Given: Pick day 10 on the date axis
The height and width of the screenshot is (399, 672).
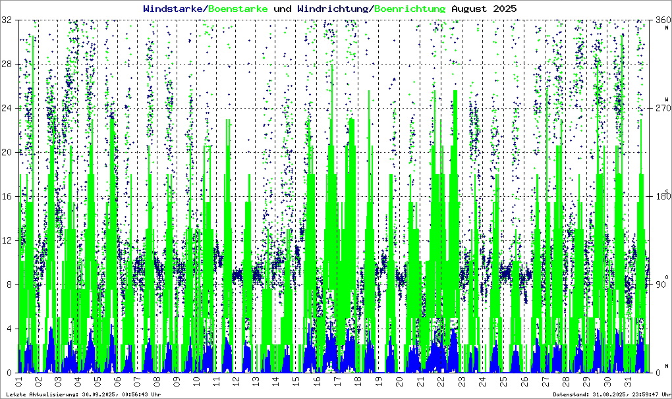Looking at the screenshot, I should (196, 381).
